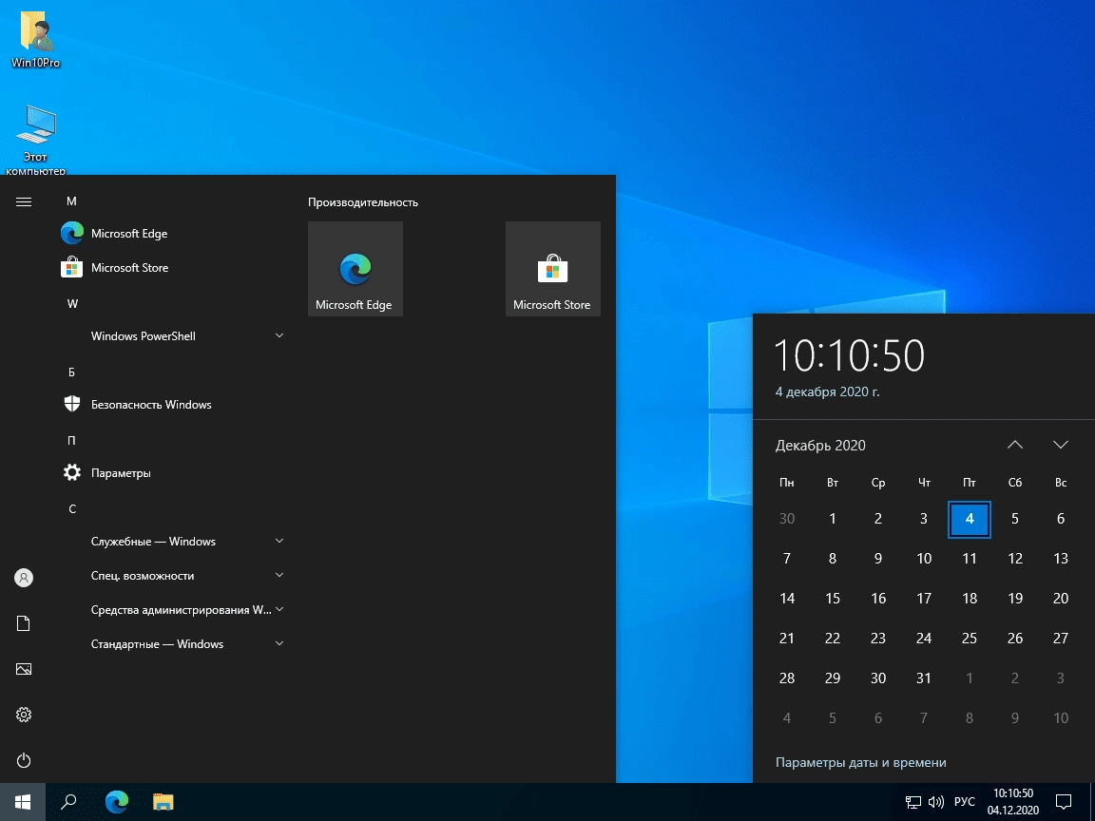The height and width of the screenshot is (821, 1095).
Task: Click letter header 'Б' in app list
Action: point(71,372)
